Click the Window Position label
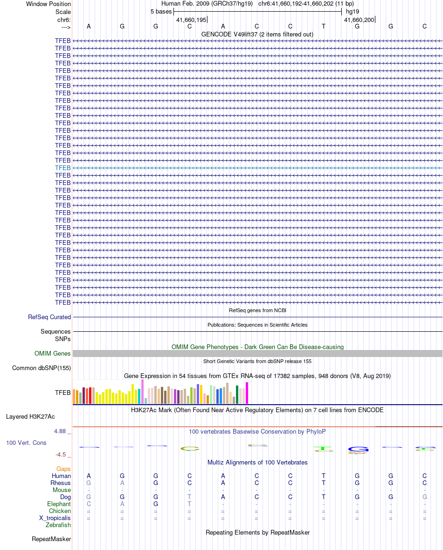443x550 pixels. pyautogui.click(x=48, y=4)
